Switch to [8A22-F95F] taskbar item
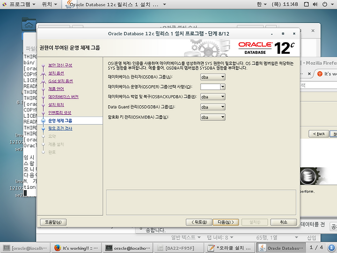 point(179,248)
